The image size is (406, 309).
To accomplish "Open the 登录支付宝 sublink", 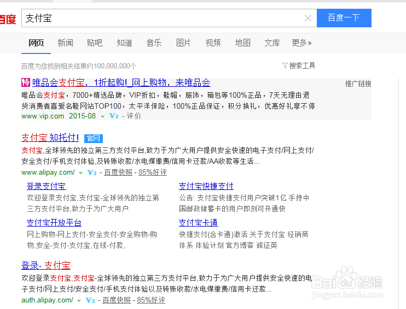I will (x=47, y=186).
